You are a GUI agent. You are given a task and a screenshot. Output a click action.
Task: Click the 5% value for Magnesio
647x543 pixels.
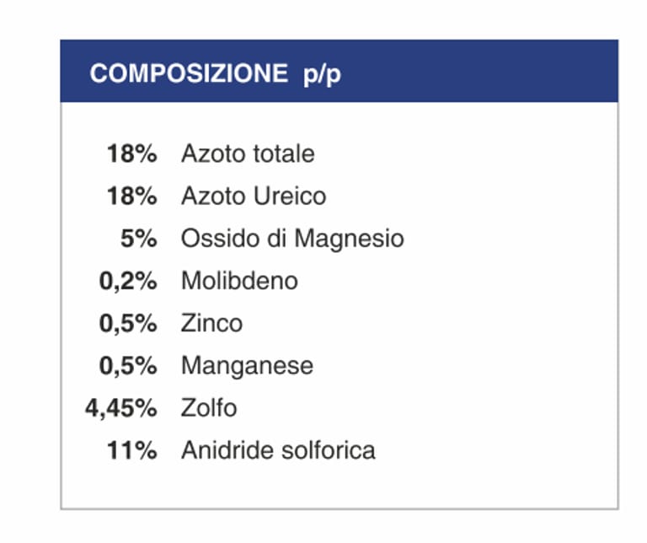pos(139,239)
